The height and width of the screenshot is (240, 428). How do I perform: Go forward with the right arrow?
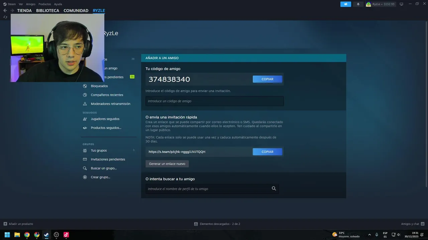point(12,10)
